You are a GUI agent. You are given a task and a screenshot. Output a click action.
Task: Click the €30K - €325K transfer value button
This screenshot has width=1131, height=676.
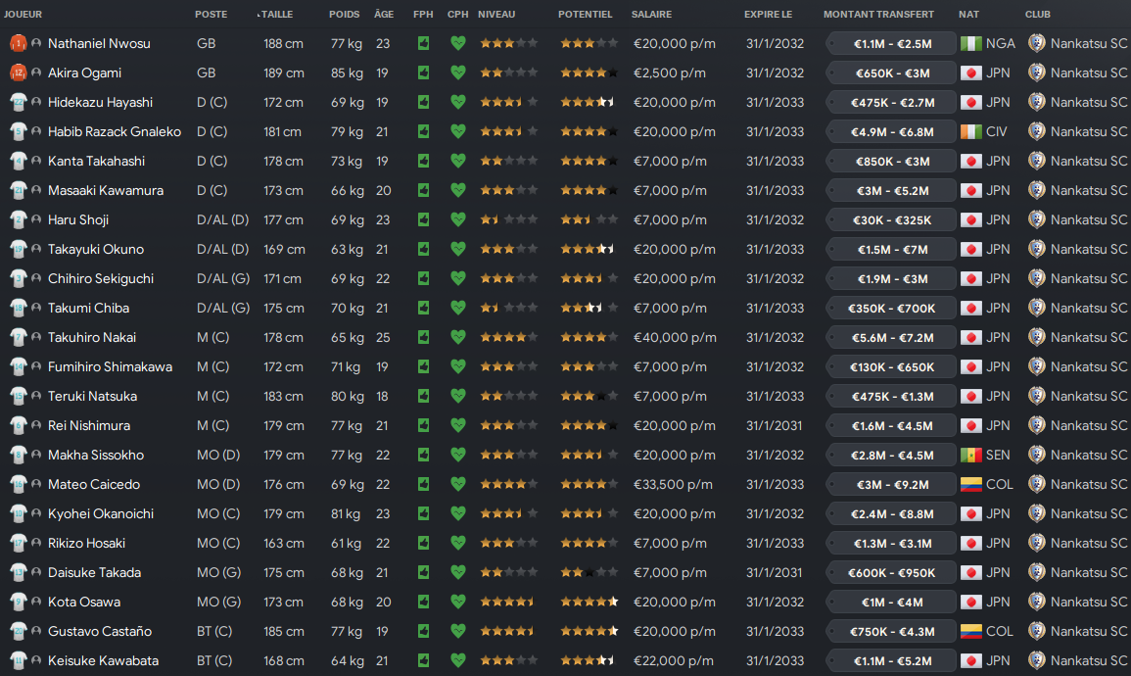tap(891, 219)
